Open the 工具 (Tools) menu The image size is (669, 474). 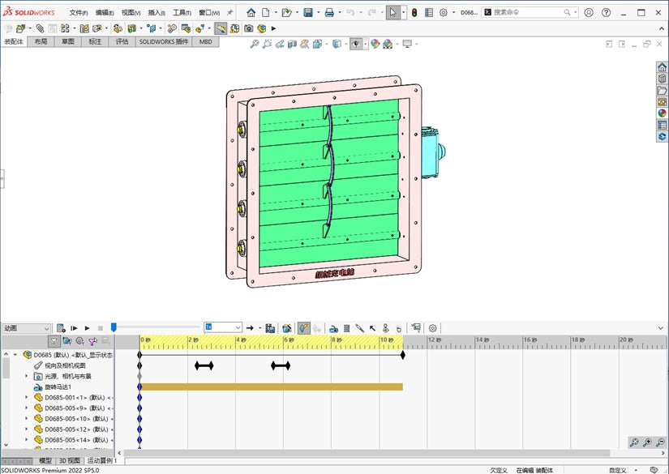click(182, 13)
